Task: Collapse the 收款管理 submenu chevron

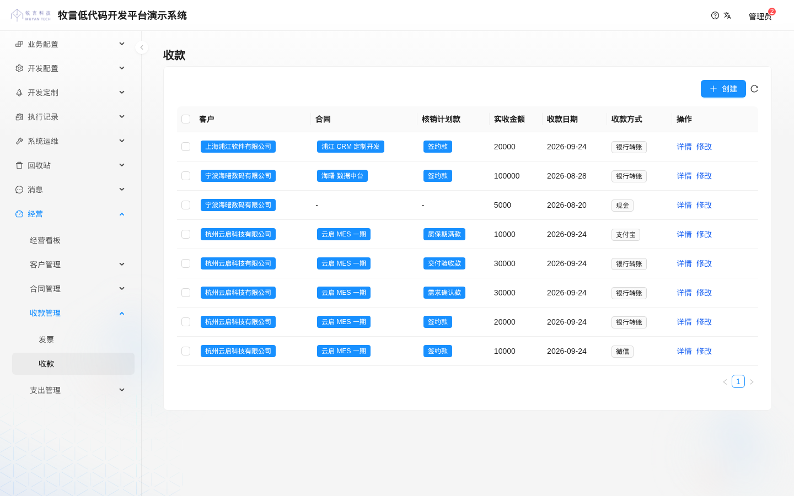Action: [122, 313]
